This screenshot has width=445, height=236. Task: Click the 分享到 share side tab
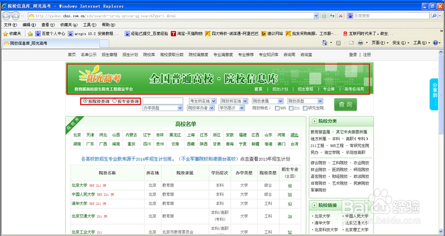click(x=434, y=94)
